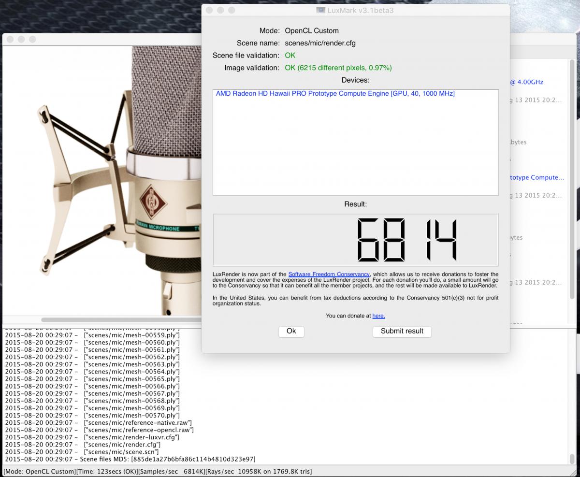Click the main window close button
The width and height of the screenshot is (580, 477).
10,39
